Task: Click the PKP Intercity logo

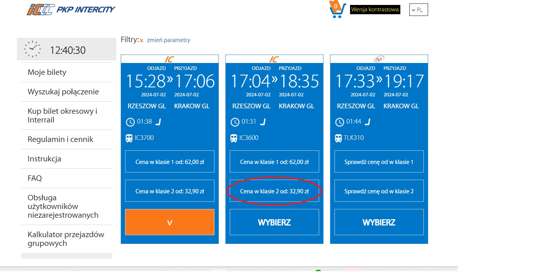Action: pos(71,10)
